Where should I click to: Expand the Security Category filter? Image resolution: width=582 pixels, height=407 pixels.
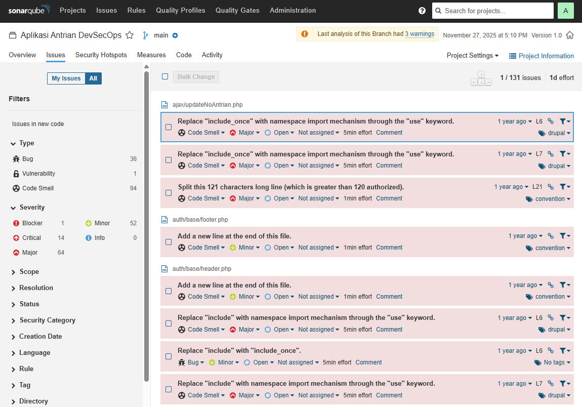click(47, 320)
